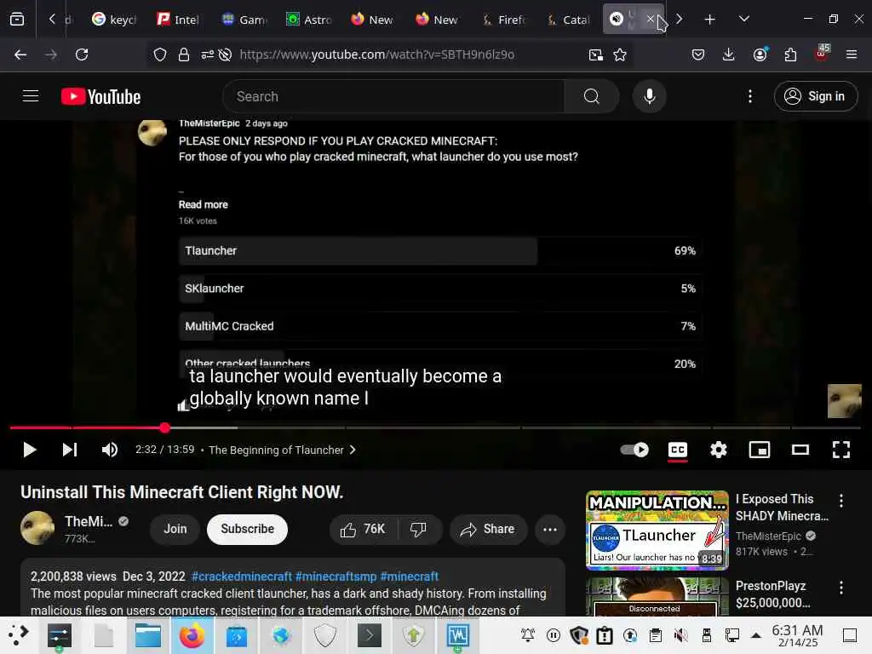Go back in browser history
Viewport: 872px width, 654px height.
pyautogui.click(x=20, y=54)
